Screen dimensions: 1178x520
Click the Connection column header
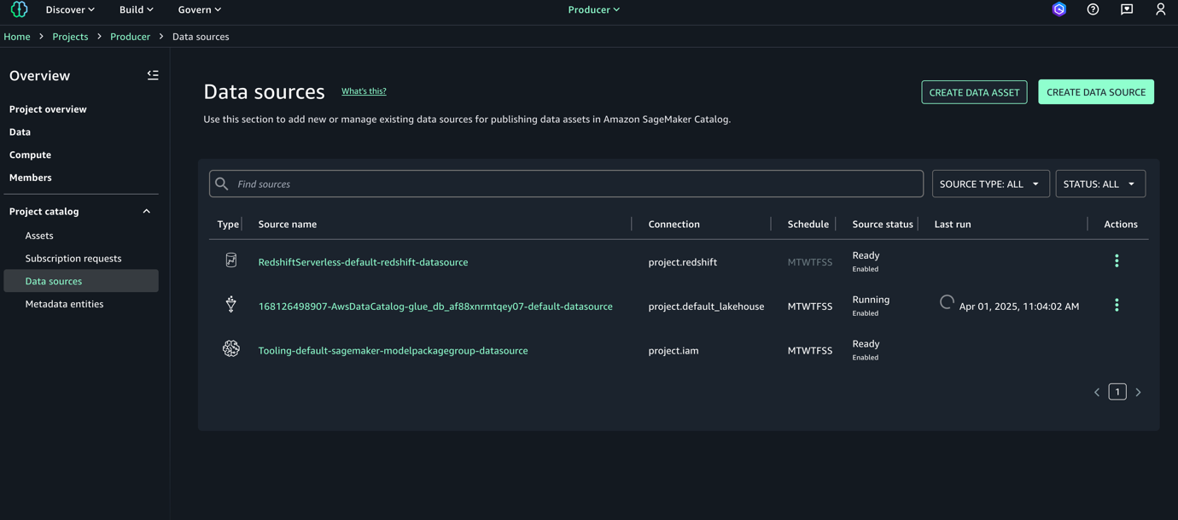(674, 225)
